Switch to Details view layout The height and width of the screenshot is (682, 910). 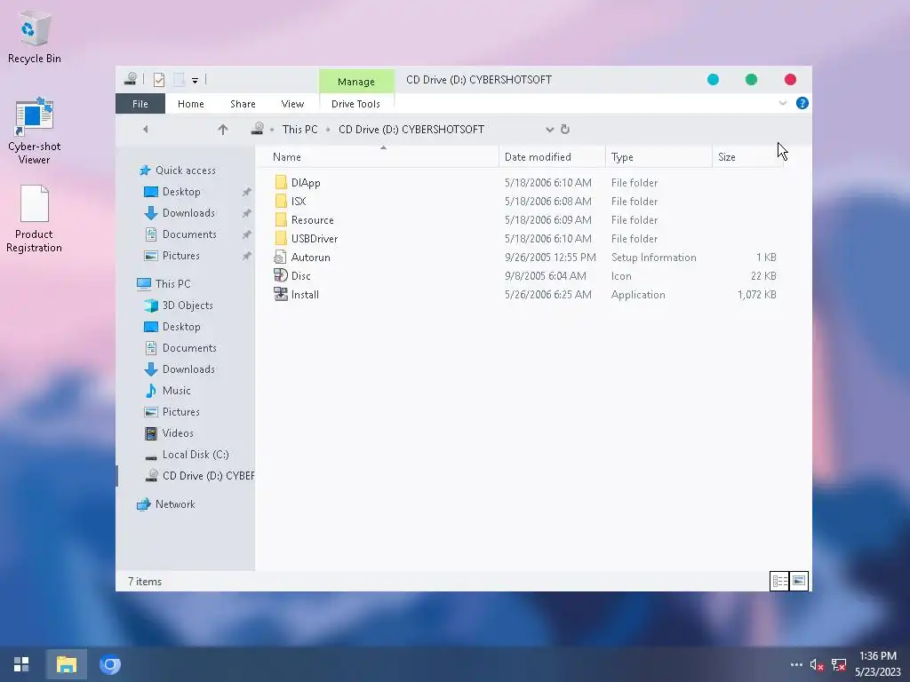tap(778, 581)
